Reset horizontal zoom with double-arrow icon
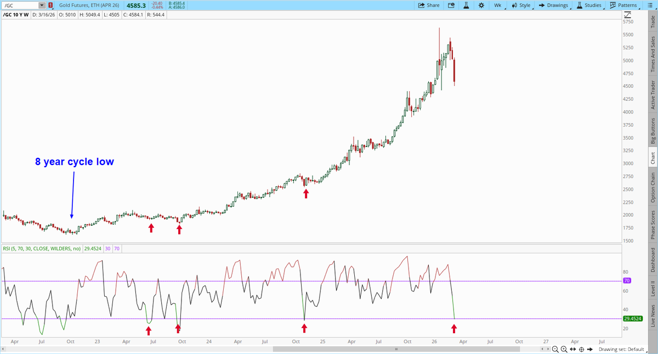 point(573,349)
